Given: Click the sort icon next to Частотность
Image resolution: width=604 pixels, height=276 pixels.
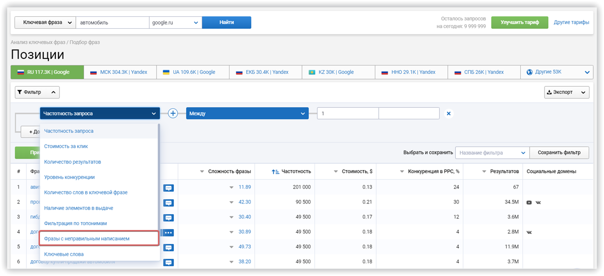Looking at the screenshot, I should 275,171.
